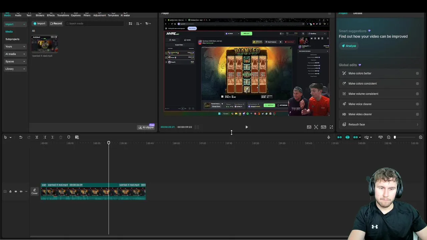The image size is (427, 240).
Task: Delete left of the playhead
Action: [45, 137]
